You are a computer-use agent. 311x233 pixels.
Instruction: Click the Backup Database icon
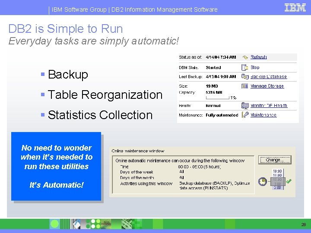(x=245, y=76)
